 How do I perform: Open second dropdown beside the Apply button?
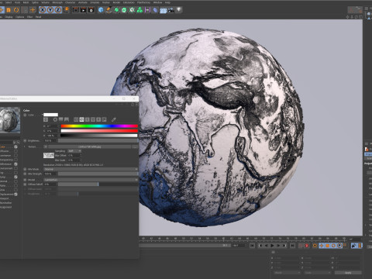[318, 273]
